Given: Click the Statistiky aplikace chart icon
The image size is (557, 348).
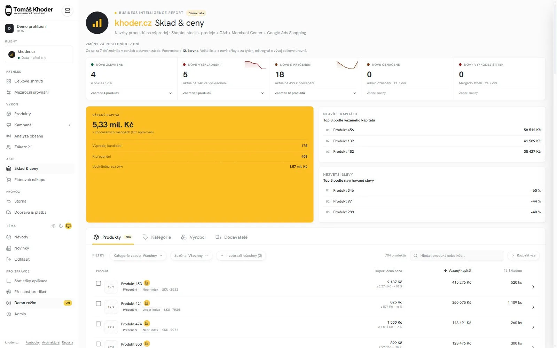Looking at the screenshot, I should [9, 281].
